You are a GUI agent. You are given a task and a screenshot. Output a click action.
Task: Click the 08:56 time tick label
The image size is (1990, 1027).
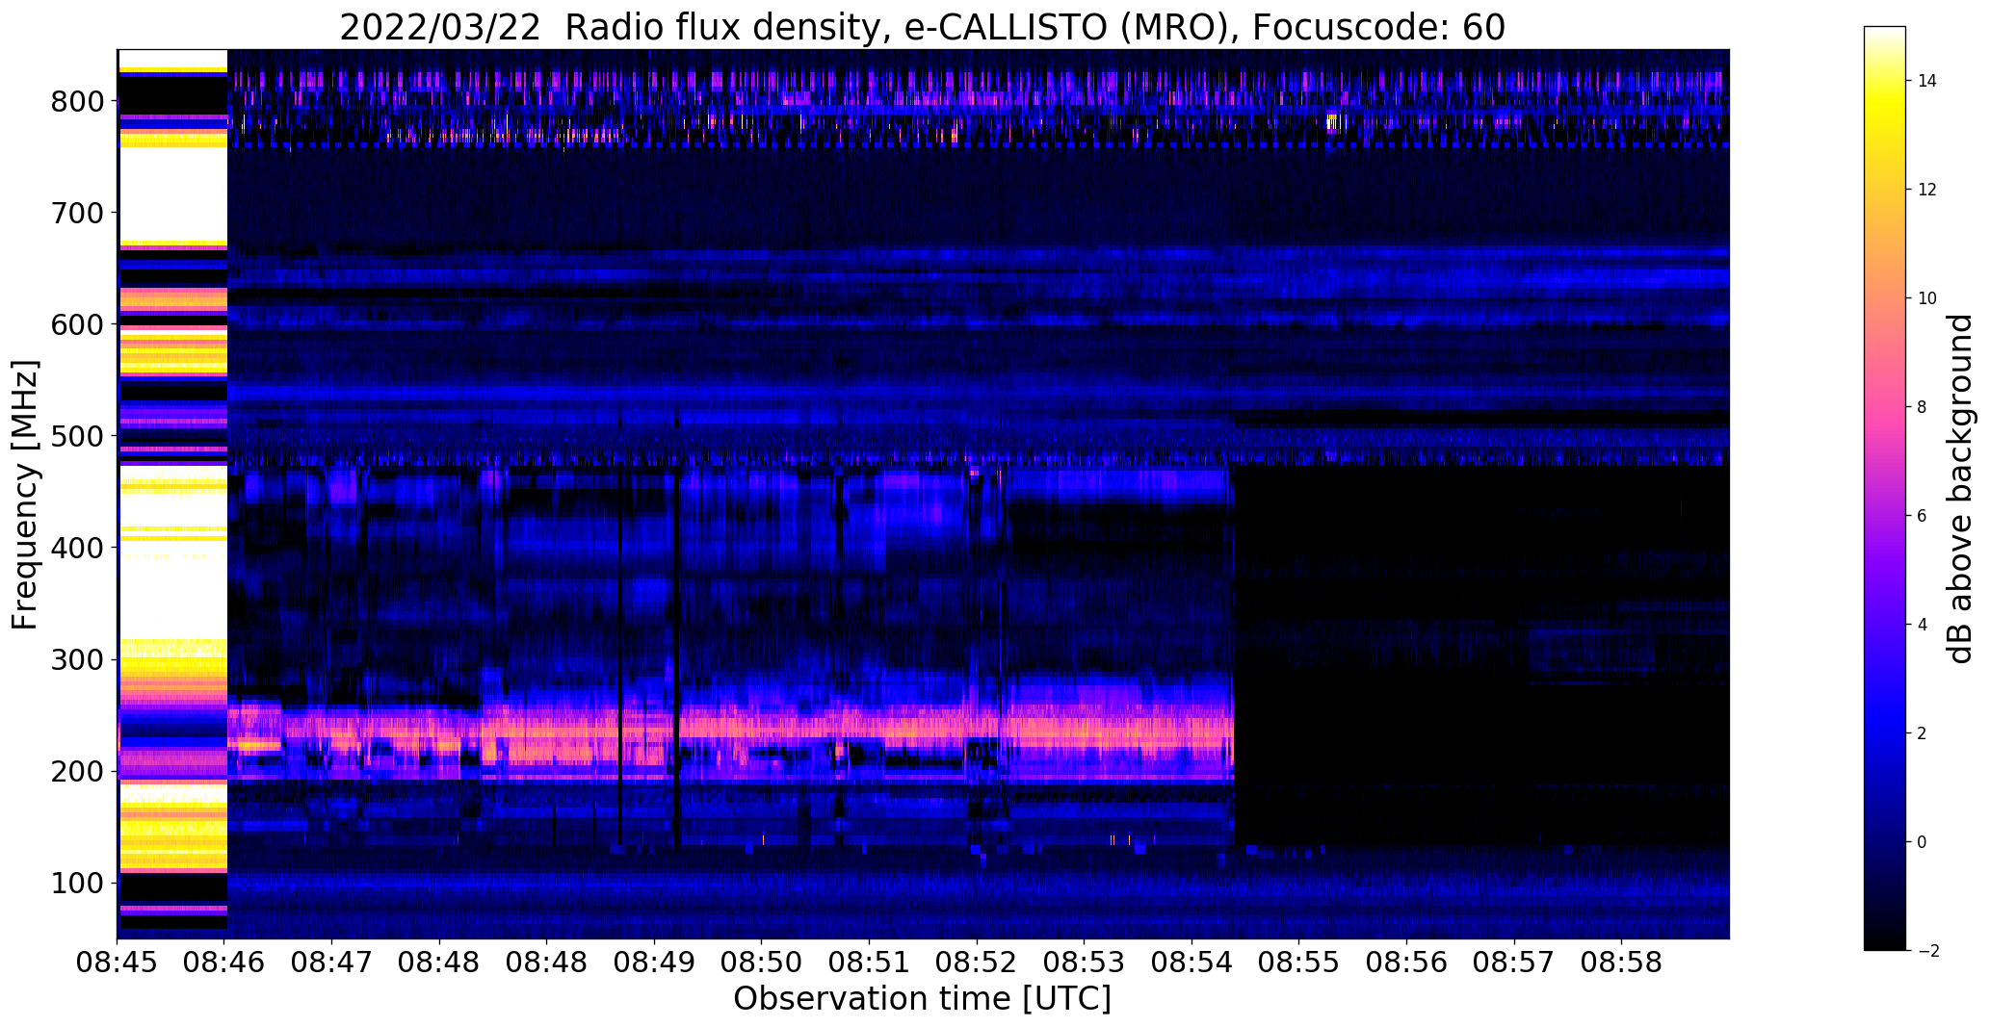click(x=1407, y=963)
